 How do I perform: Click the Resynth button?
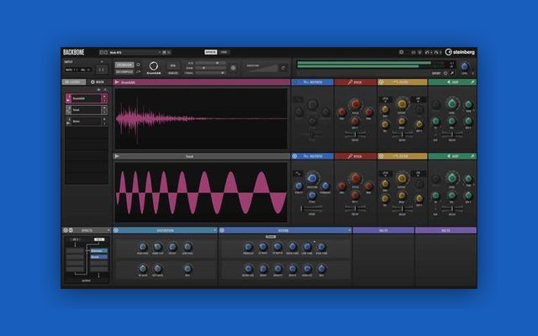coord(124,65)
